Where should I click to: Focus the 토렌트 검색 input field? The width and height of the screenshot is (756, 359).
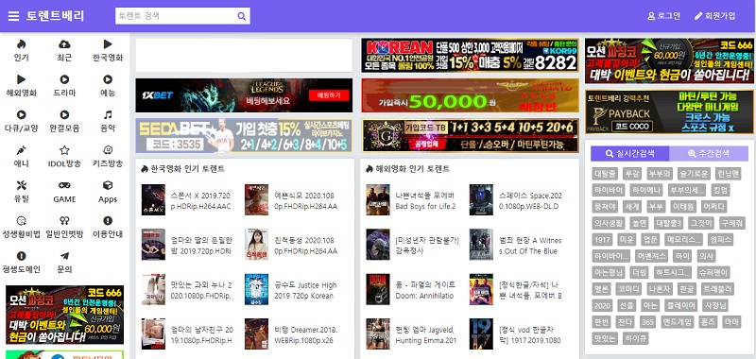(x=176, y=16)
